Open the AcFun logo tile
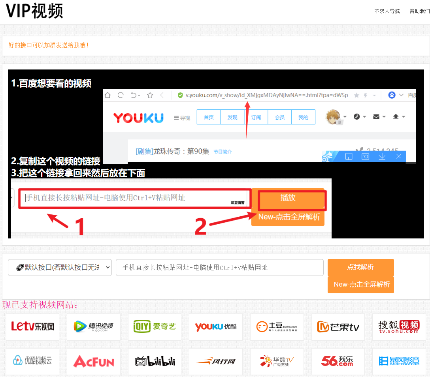 (x=93, y=361)
